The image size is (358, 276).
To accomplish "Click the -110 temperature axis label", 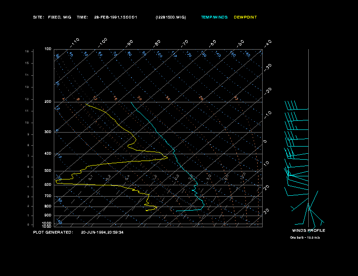I will 75,43.
